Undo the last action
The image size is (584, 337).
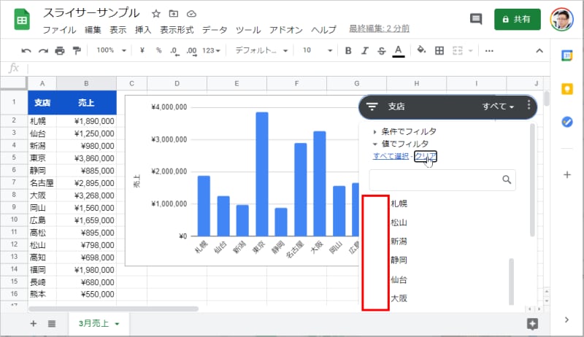[26, 50]
